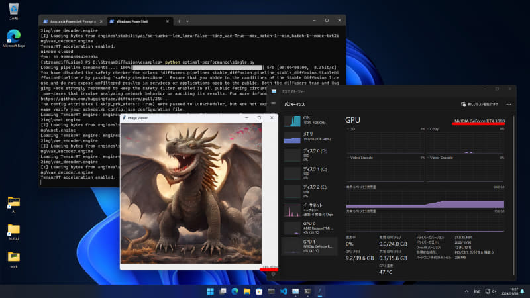Open the Video Decode graph engine dropdown

tap(440, 158)
